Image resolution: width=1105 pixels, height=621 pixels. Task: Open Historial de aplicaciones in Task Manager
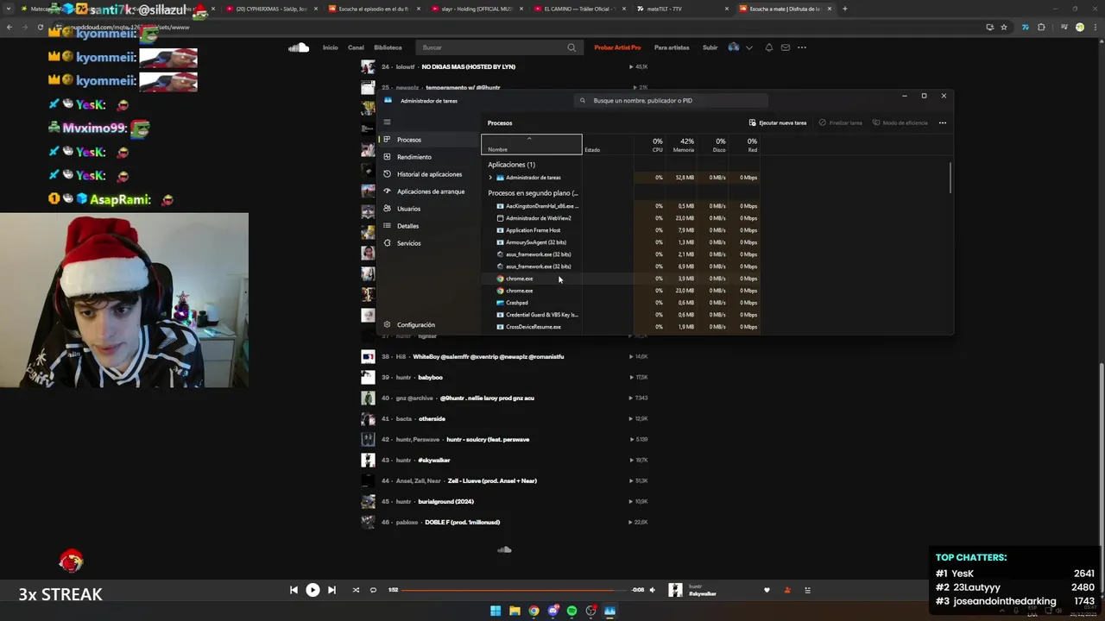point(427,174)
